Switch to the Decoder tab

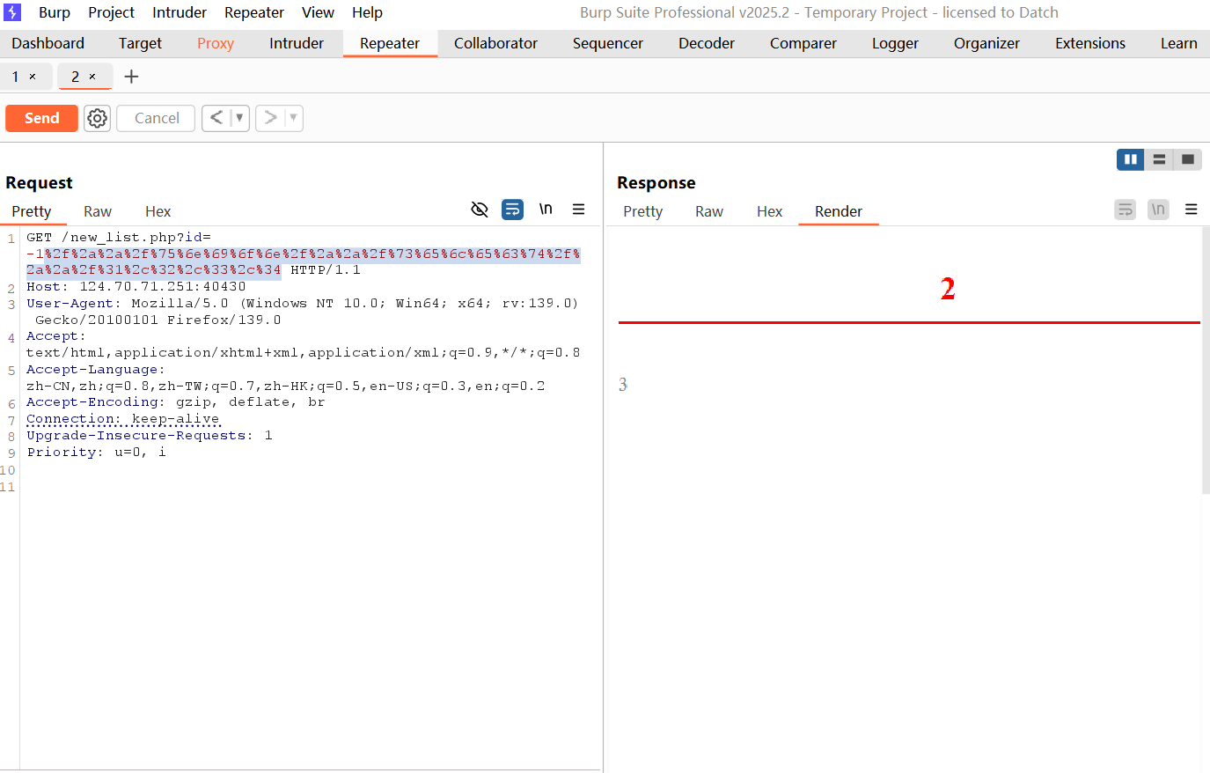[707, 43]
